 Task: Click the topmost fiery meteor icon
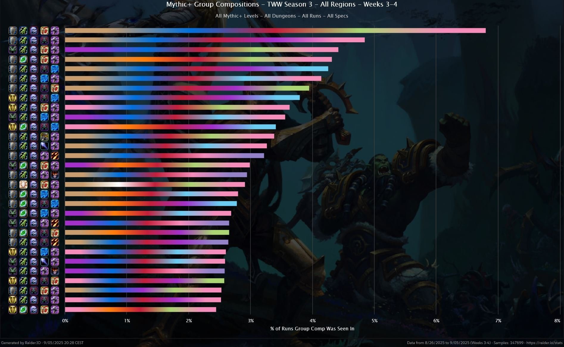point(55,156)
